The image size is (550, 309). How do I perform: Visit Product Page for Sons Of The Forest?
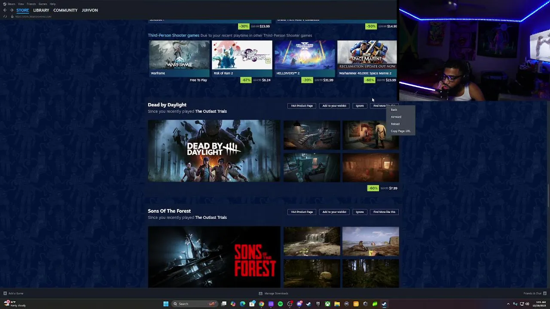302,212
